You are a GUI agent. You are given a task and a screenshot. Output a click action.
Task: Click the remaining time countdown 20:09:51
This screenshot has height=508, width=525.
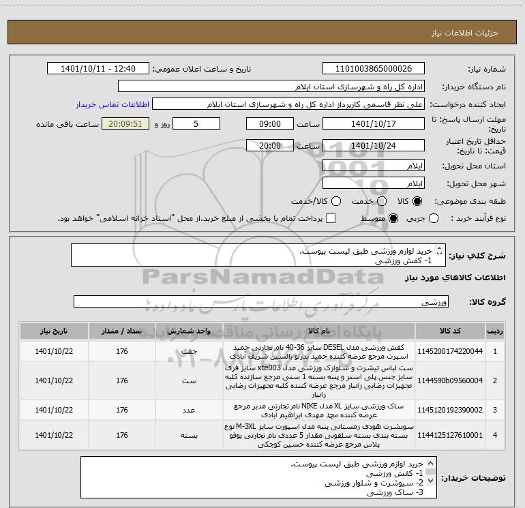[x=125, y=123]
